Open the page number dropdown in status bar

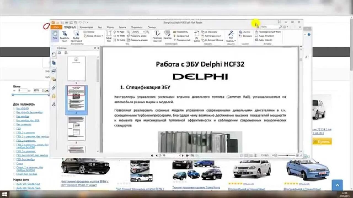pos(180,155)
